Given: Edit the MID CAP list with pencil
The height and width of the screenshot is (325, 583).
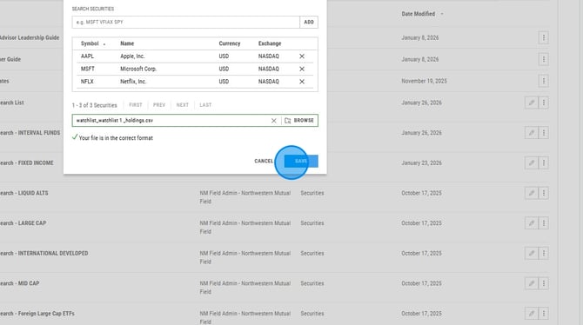Looking at the screenshot, I should (x=532, y=283).
